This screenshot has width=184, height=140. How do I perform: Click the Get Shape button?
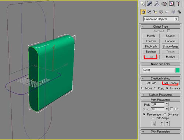[170, 83]
